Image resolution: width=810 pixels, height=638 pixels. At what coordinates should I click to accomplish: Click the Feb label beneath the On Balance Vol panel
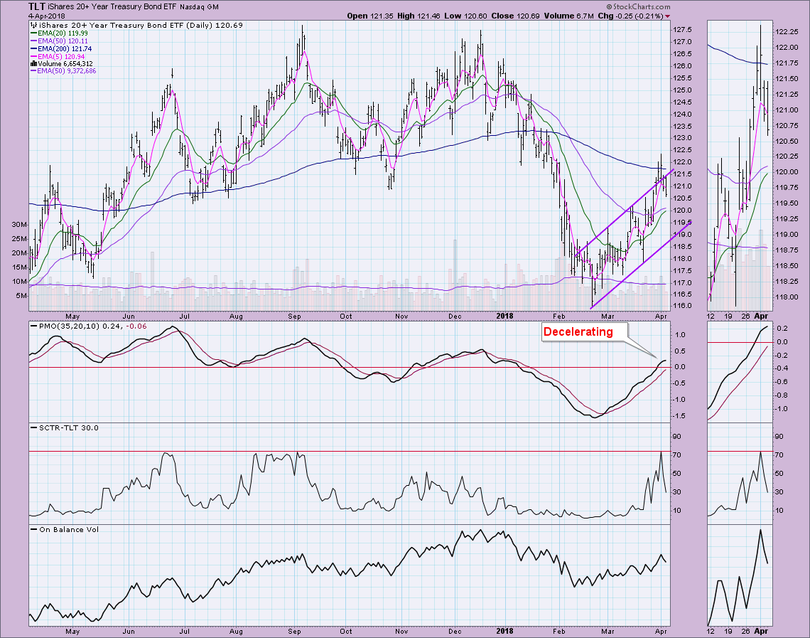559,632
